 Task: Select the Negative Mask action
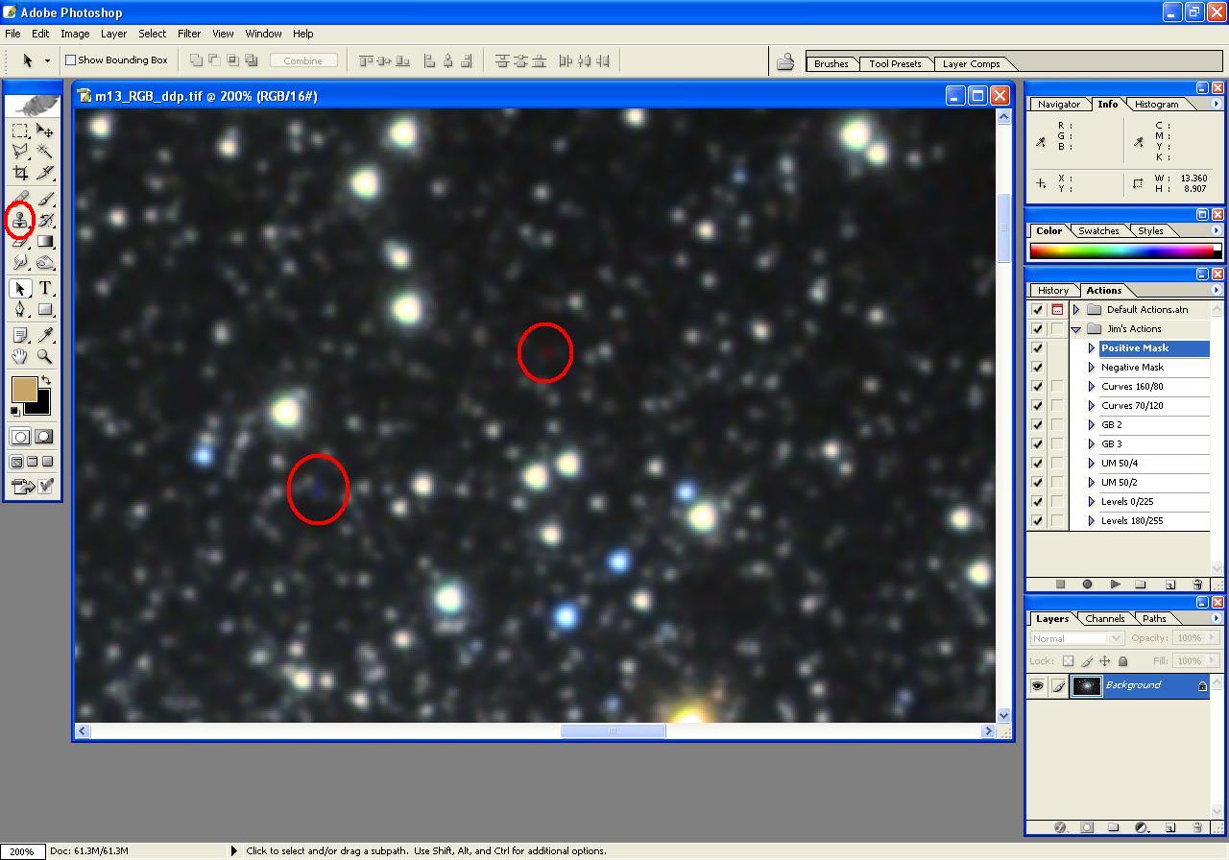(x=1132, y=368)
